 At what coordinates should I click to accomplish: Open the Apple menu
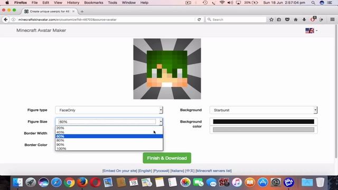pos(7,3)
